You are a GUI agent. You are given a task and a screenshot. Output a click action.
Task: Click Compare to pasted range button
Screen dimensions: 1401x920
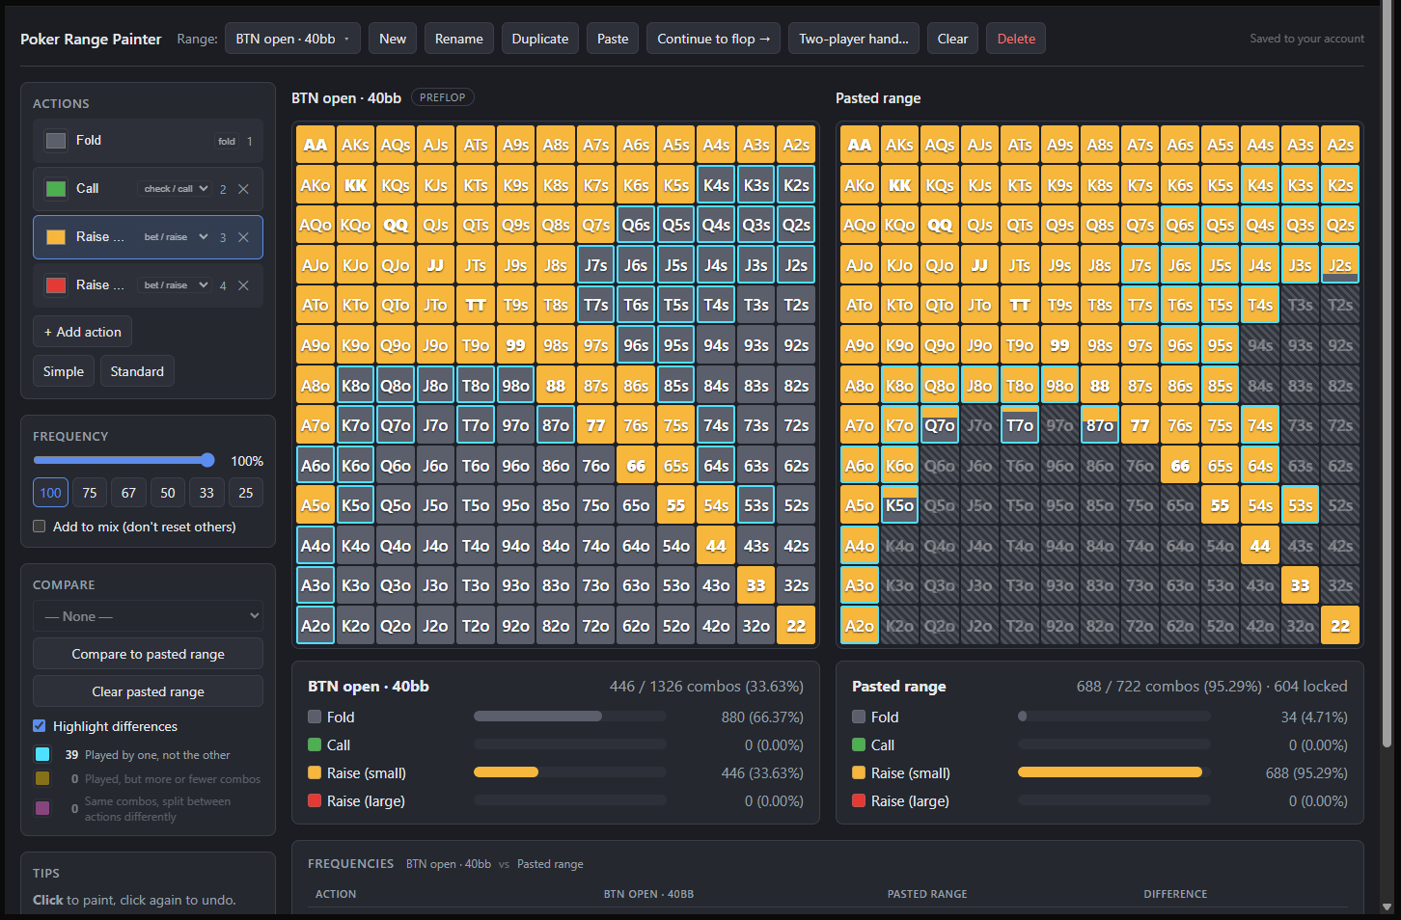click(x=148, y=654)
